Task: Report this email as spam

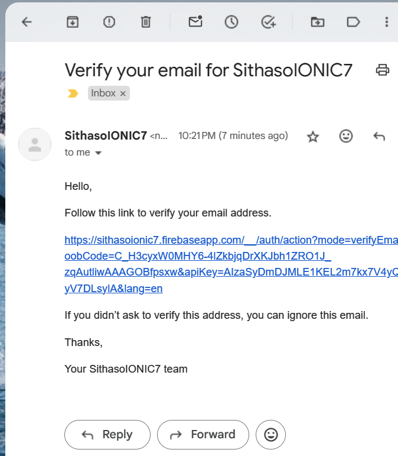Action: 109,22
